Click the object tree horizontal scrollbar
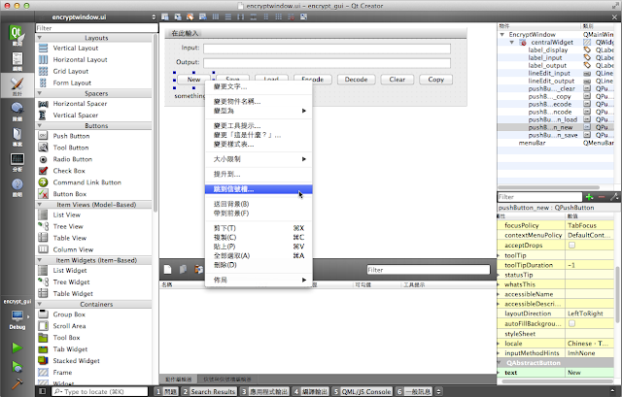The height and width of the screenshot is (397, 622). (x=548, y=187)
